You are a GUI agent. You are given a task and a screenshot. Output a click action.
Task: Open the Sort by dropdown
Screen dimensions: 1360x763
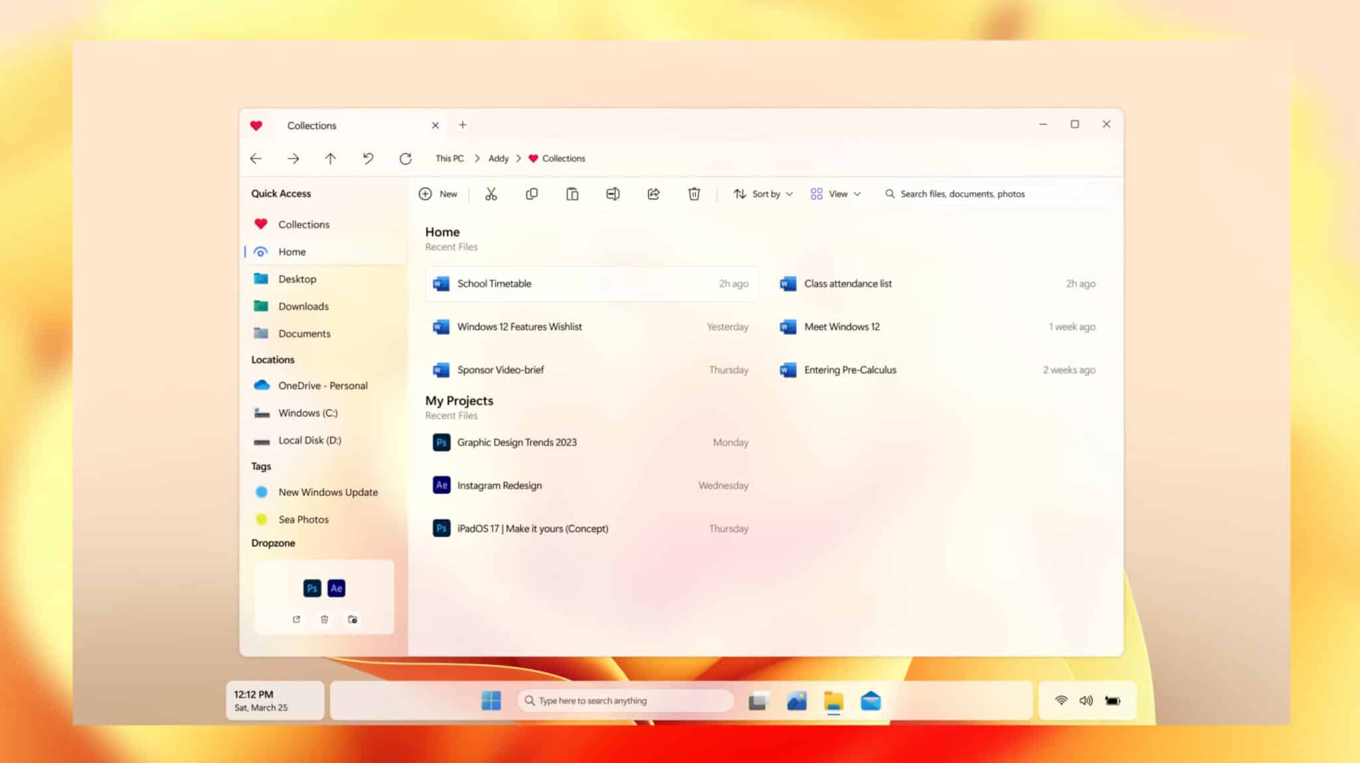[x=762, y=193]
